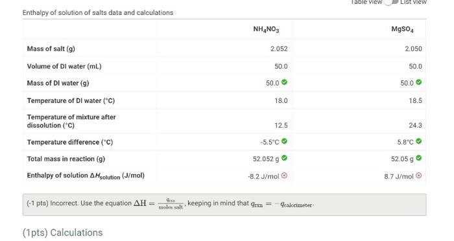Click the 5.8°C temperature difference entry
Screen dimensions: 454x241
405,142
